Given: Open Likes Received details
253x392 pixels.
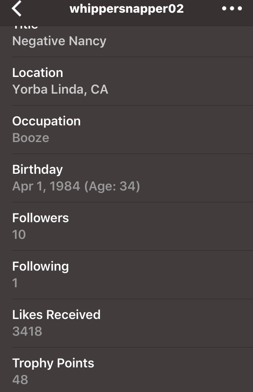Looking at the screenshot, I should (x=56, y=315).
